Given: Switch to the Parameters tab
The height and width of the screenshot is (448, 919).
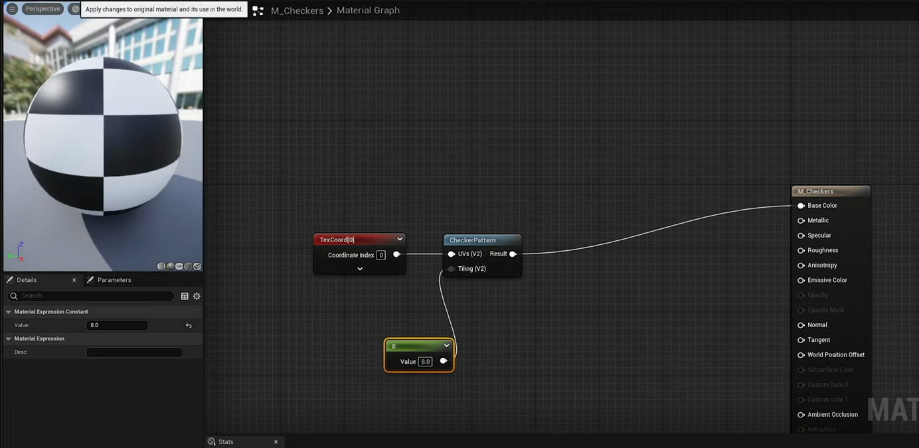Looking at the screenshot, I should 114,280.
